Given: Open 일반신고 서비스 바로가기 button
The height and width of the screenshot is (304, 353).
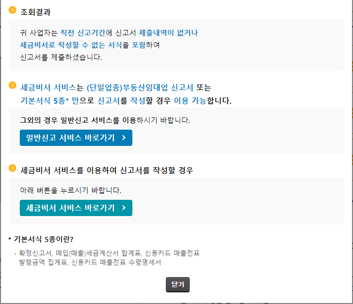Looking at the screenshot, I should [76, 138].
